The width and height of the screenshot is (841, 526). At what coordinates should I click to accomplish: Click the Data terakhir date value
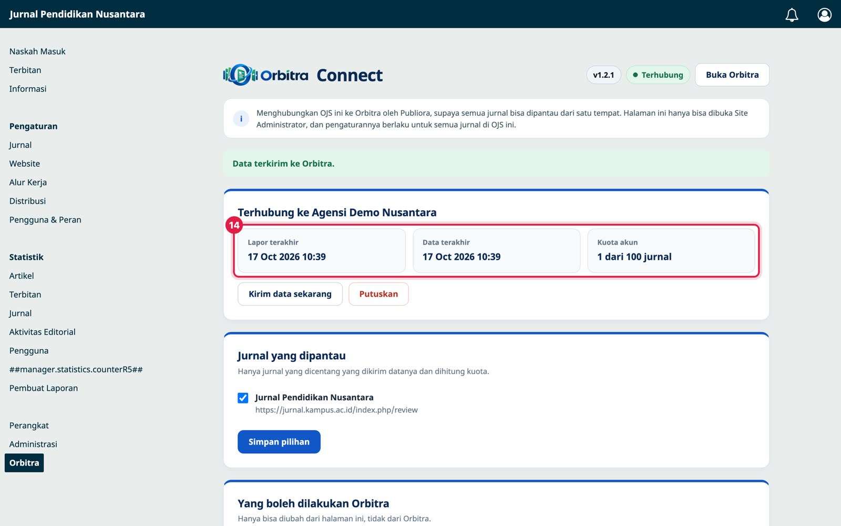tap(461, 257)
